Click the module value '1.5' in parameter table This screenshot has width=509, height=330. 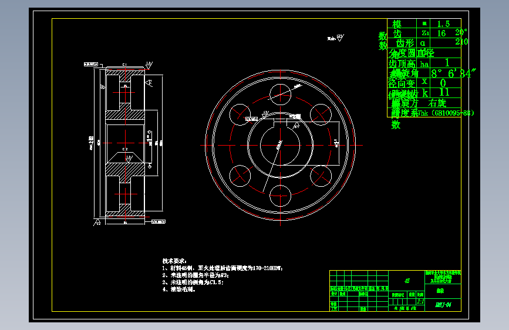[443, 23]
